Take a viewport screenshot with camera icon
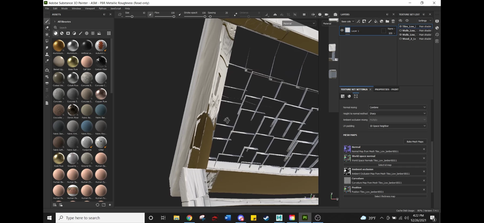This screenshot has height=223, width=484. point(335,15)
